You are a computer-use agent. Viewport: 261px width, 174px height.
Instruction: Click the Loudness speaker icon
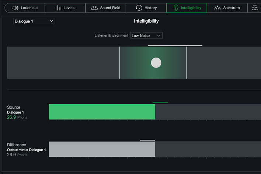pyautogui.click(x=15, y=8)
